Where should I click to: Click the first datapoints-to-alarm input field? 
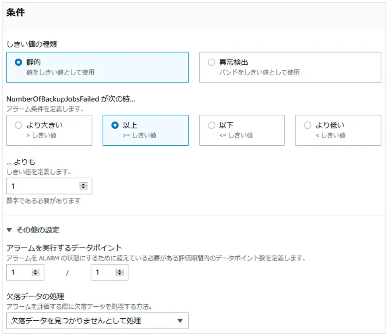point(25,272)
